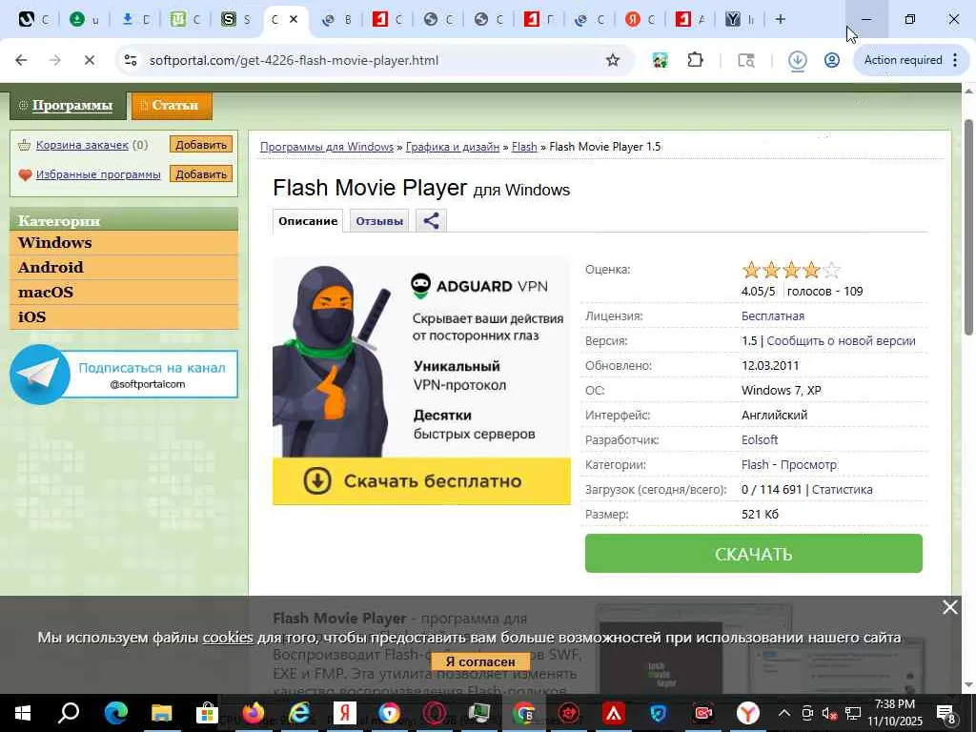This screenshot has width=976, height=732.
Task: Click the green СКАЧАТЬ download button
Action: pos(753,554)
